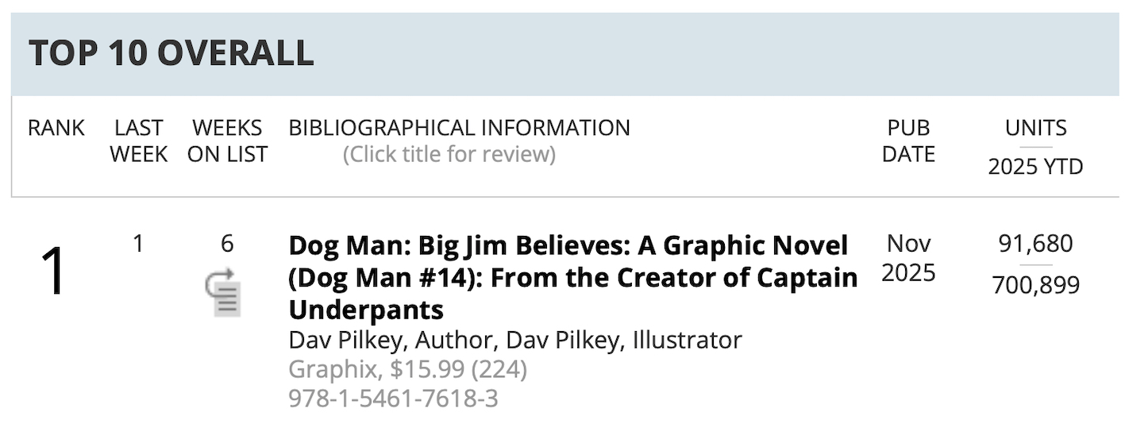Click the PUB DATE column header

(x=908, y=141)
